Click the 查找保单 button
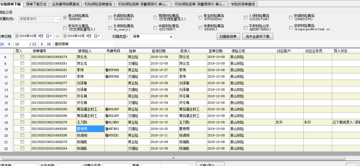The image size is (360, 166). [x=62, y=44]
